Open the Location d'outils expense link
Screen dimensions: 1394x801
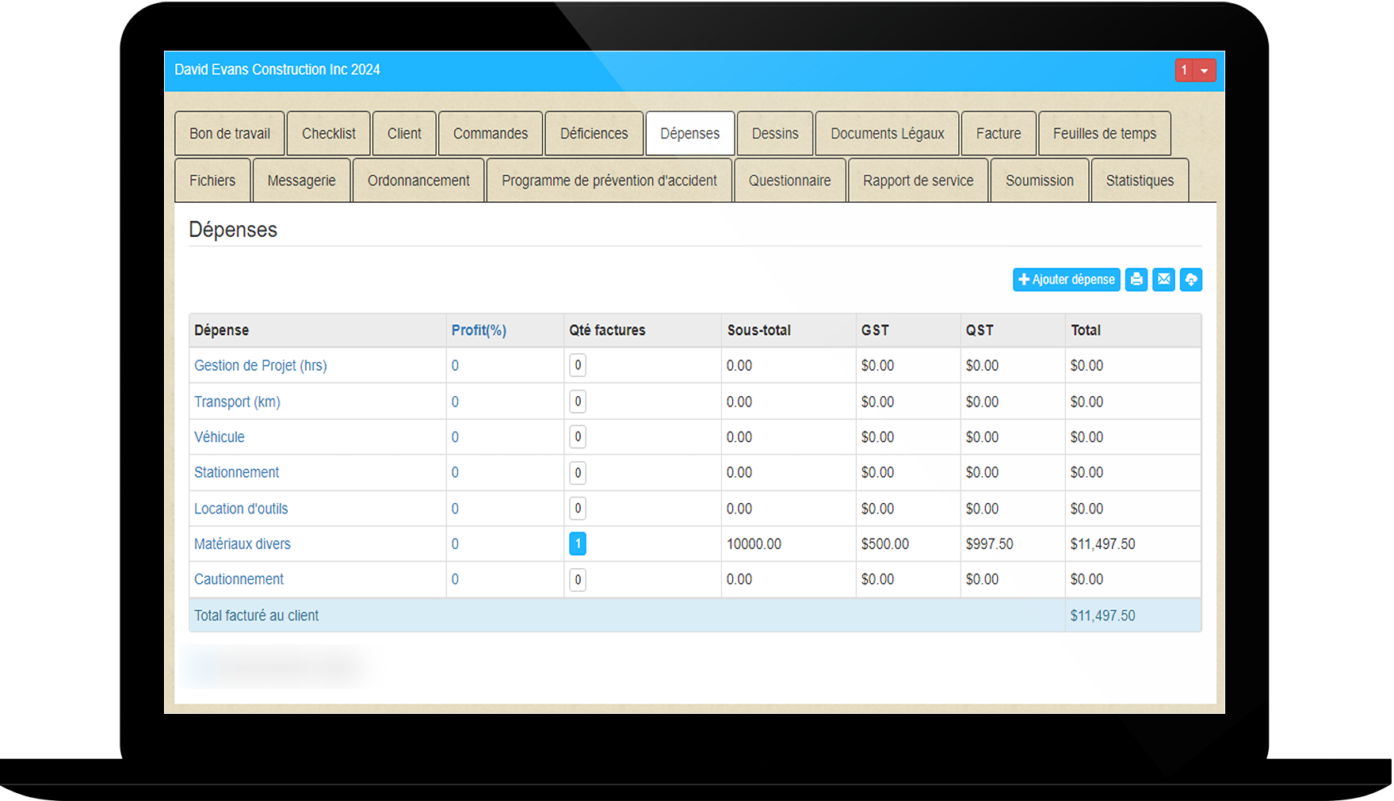coord(241,509)
